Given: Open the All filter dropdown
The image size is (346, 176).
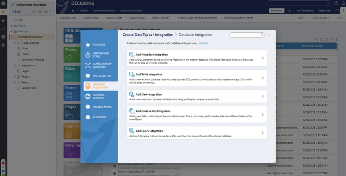Looking at the screenshot, I should tap(340, 18).
